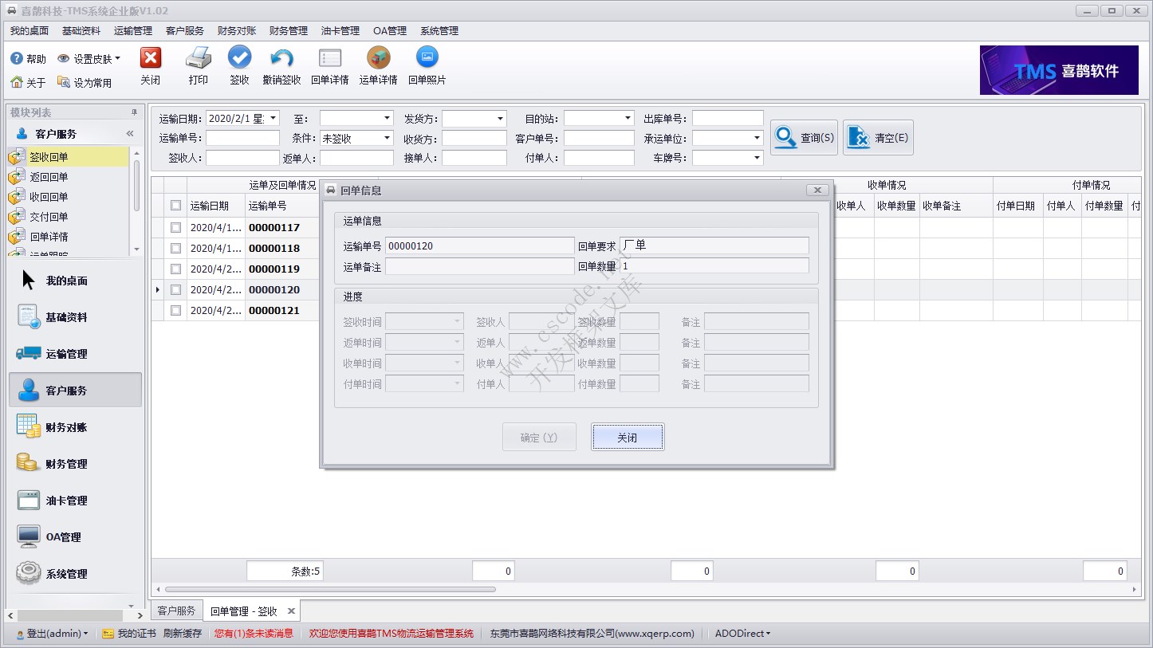Click 刷新缓存 in status bar
The height and width of the screenshot is (648, 1153).
[x=183, y=634]
